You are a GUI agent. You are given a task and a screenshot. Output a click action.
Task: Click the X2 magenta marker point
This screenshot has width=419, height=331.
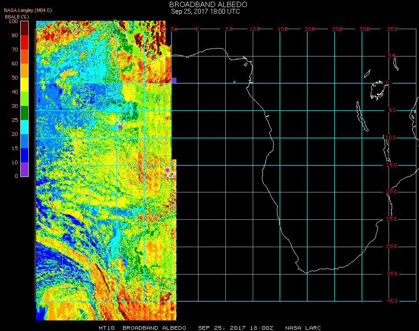coord(167,170)
